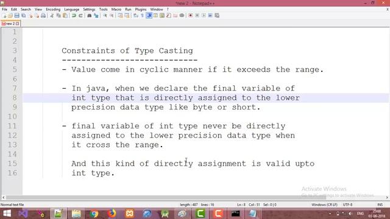Open the File menu
Screen dimensions: 390x219
tap(4, 9)
